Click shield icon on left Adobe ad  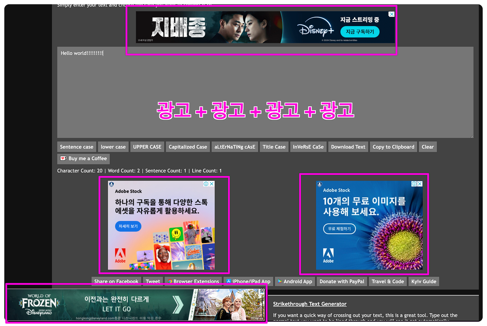click(111, 184)
